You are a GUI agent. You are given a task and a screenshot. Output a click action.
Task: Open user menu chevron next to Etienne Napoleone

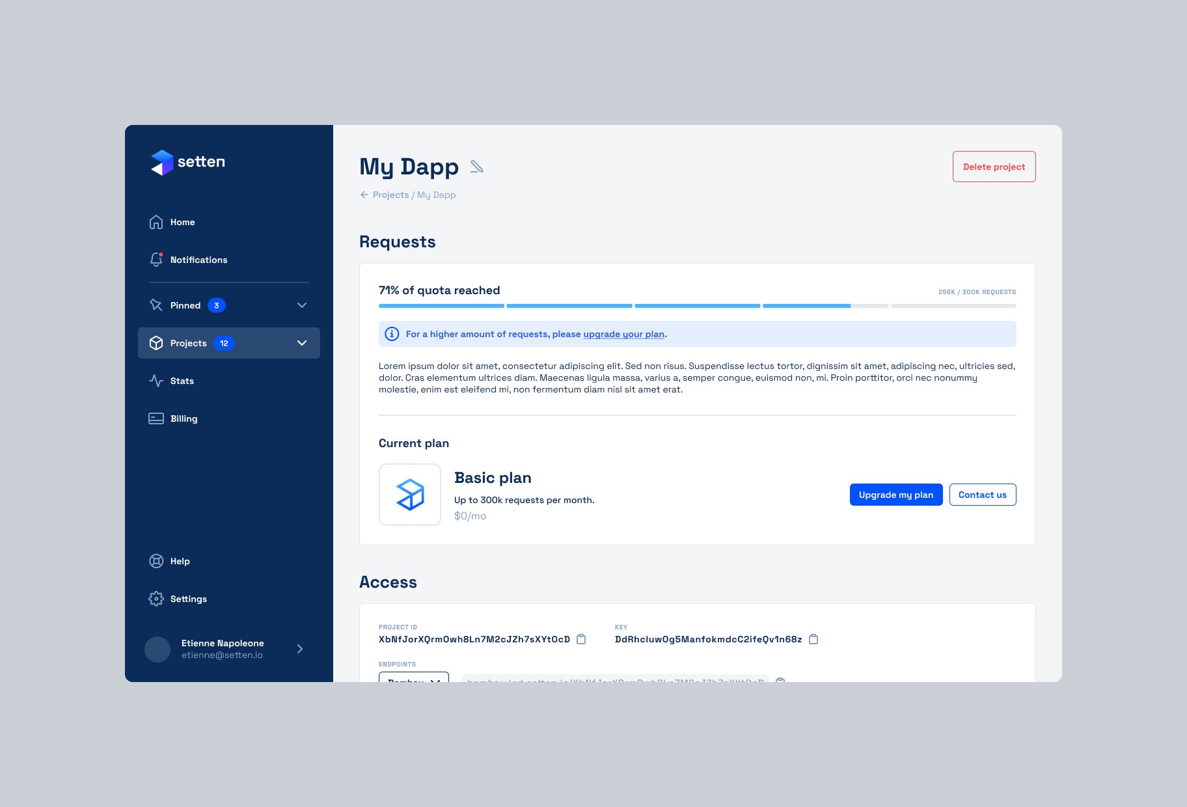(300, 649)
